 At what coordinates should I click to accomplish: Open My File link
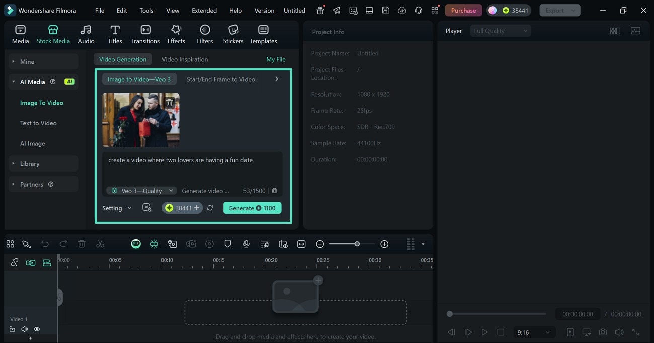[276, 59]
